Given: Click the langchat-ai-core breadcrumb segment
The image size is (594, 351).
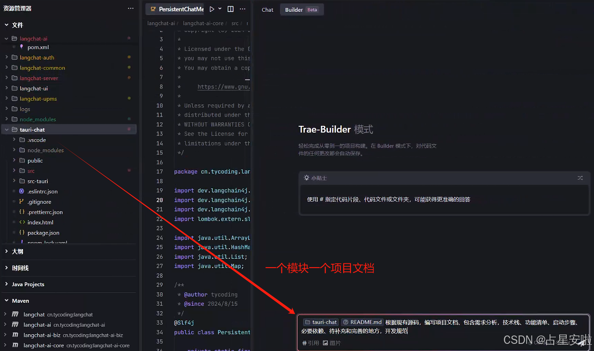Looking at the screenshot, I should pos(203,23).
